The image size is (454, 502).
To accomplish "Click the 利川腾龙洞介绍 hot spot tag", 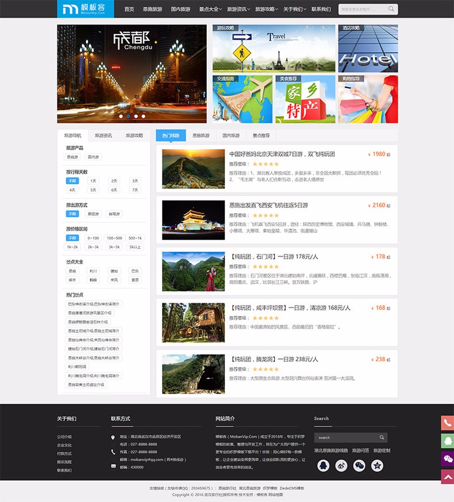I will point(94,376).
